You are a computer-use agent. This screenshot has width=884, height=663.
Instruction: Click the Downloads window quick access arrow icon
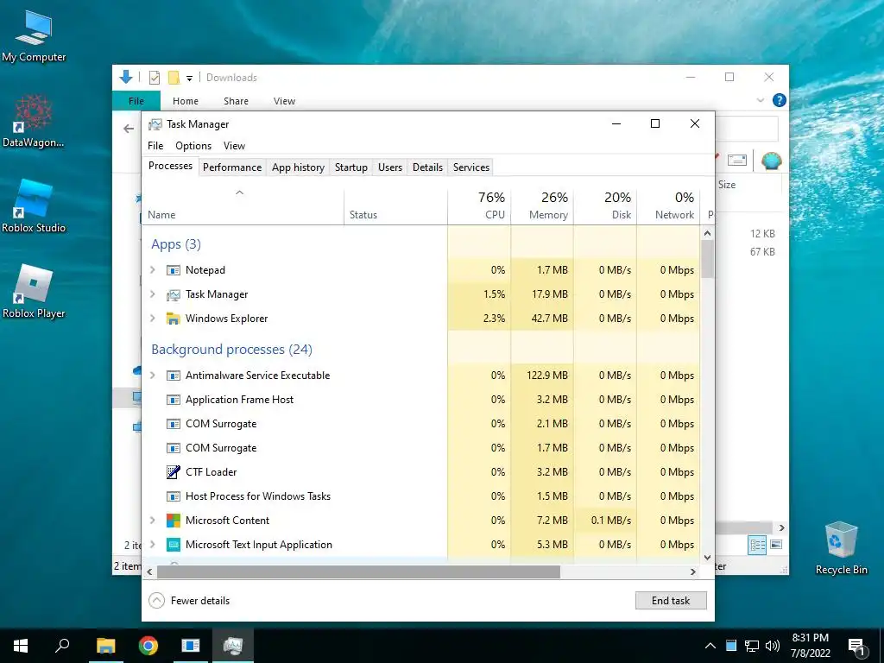[x=126, y=77]
